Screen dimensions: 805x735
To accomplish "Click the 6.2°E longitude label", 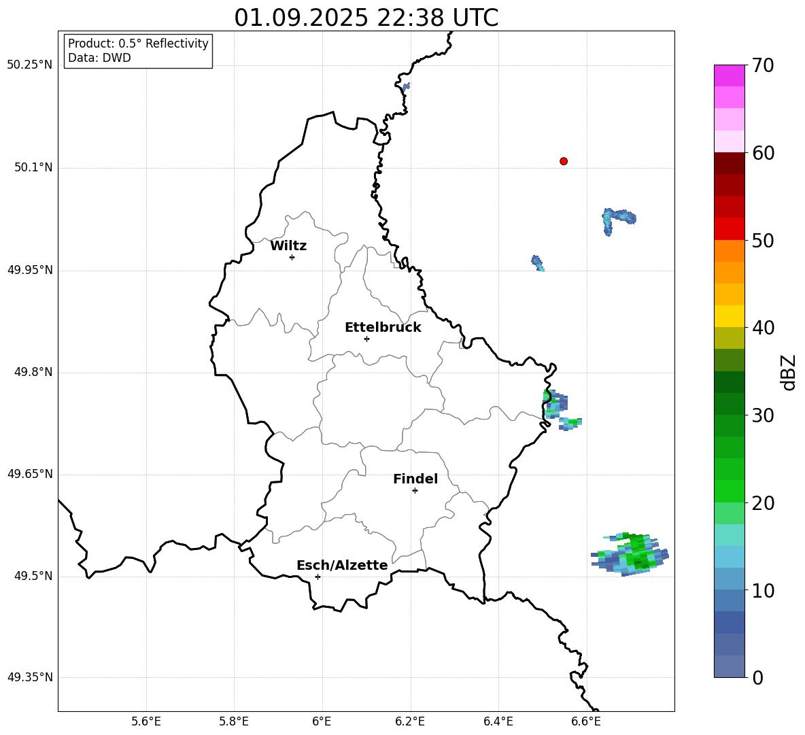I will pos(410,721).
